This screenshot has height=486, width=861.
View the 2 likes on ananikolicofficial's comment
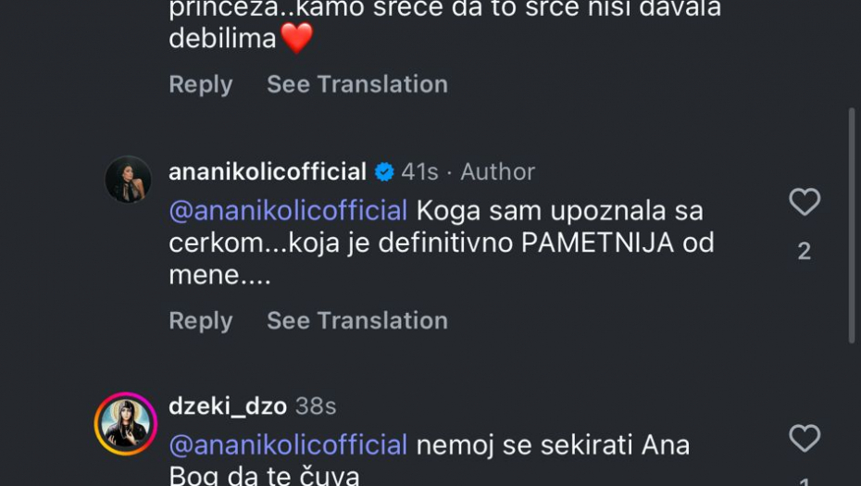[804, 251]
